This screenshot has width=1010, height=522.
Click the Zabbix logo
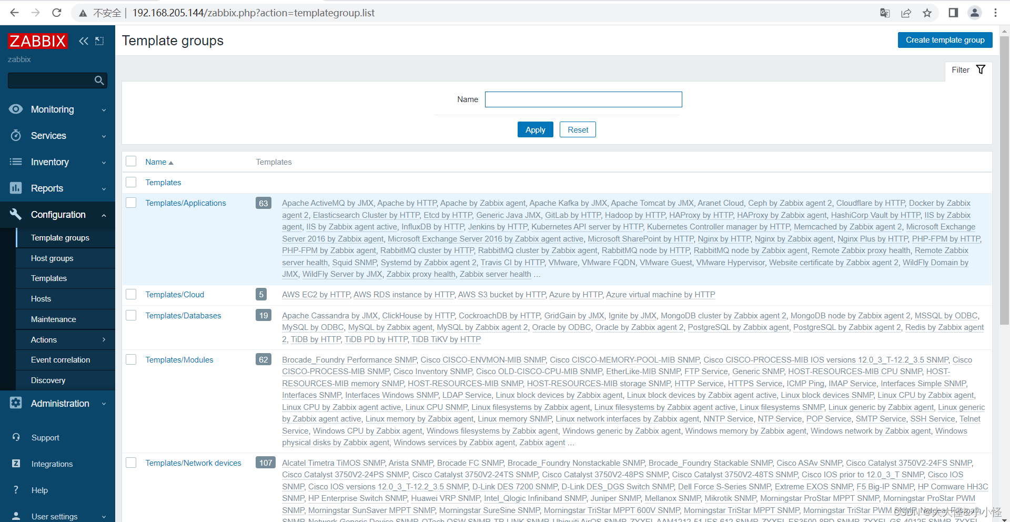point(38,41)
